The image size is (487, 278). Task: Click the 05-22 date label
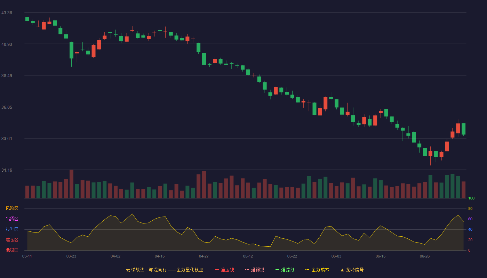[292, 256]
